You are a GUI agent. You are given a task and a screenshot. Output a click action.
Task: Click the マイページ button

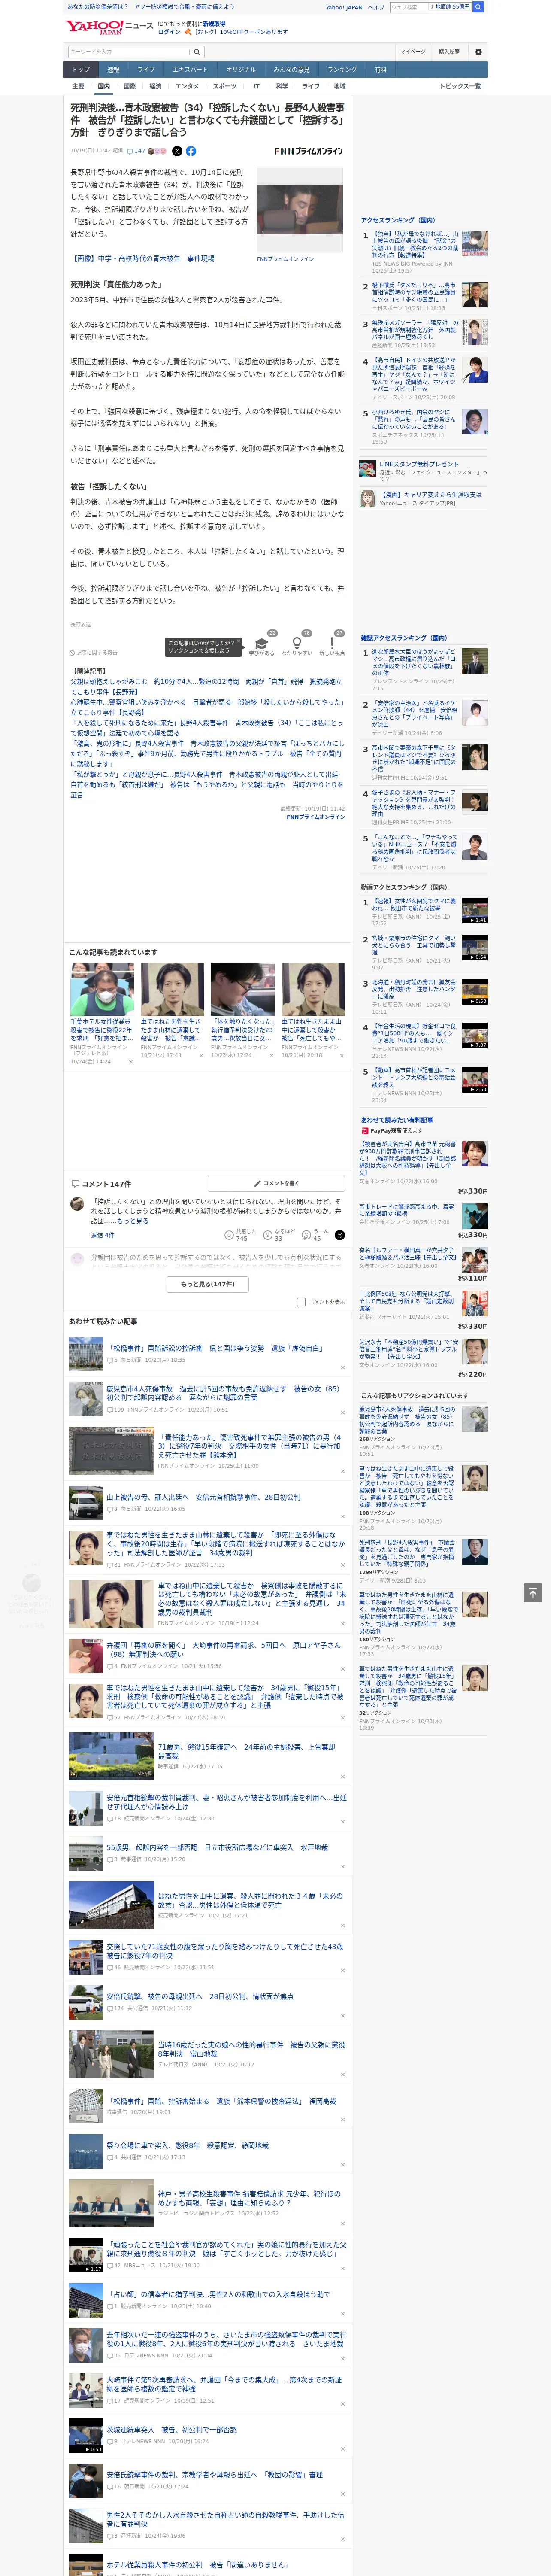413,52
